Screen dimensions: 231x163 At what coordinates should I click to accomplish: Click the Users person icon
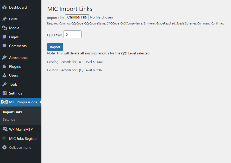click(x=4, y=75)
